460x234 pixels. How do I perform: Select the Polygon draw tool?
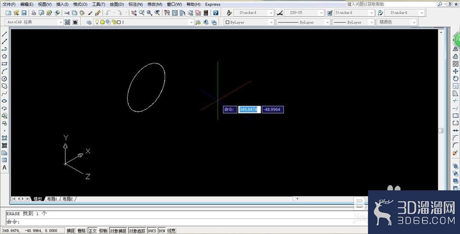(5, 56)
